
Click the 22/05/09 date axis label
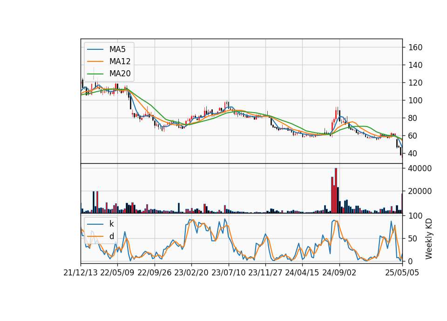click(117, 273)
